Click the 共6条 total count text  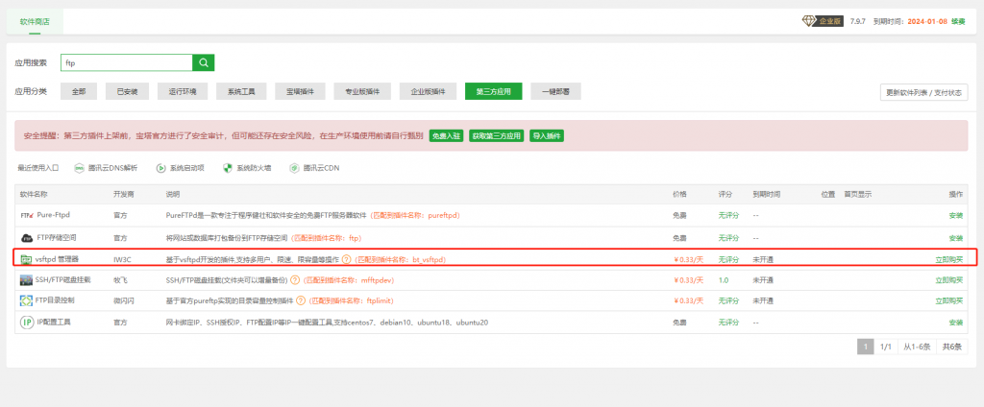point(952,347)
